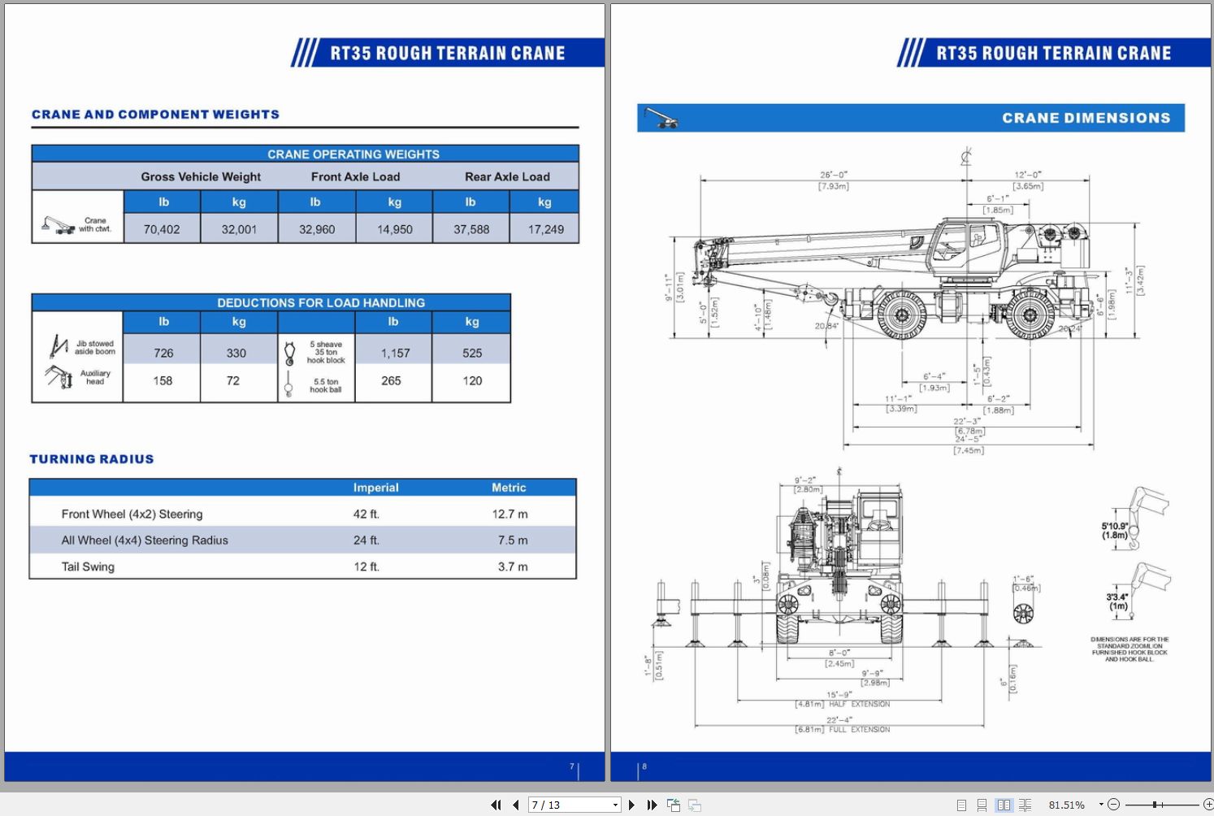This screenshot has width=1214, height=816.
Task: Click the CRANE AND COMPONENT WEIGHTS heading
Action: pos(155,114)
